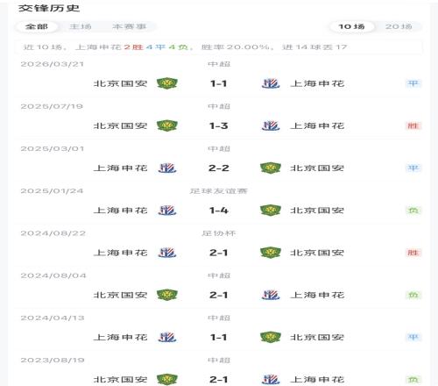Click Beijing Guoan crest in 1-4 friendly match

(x=271, y=211)
